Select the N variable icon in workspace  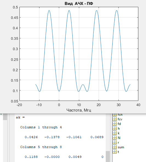click(x=114, y=138)
